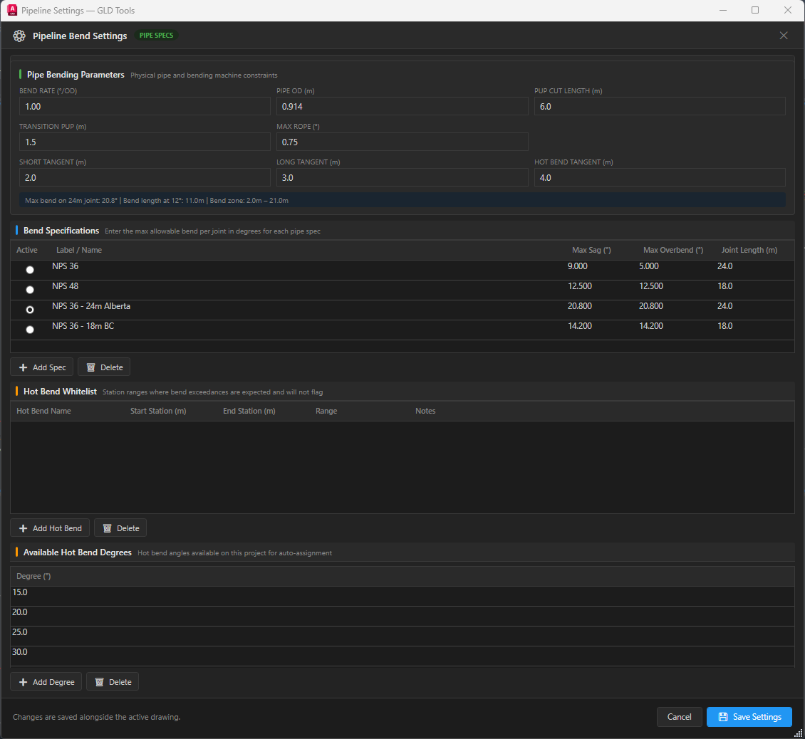Click the resize grip at bottom right corner
The width and height of the screenshot is (805, 739).
pyautogui.click(x=799, y=733)
